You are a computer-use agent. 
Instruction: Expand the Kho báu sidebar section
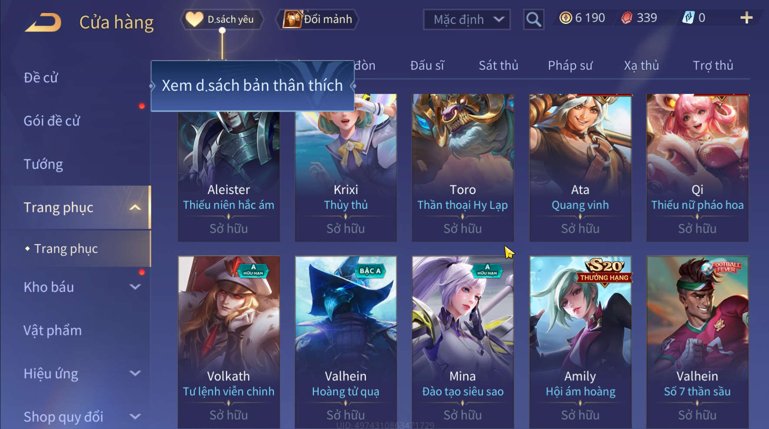pos(135,287)
